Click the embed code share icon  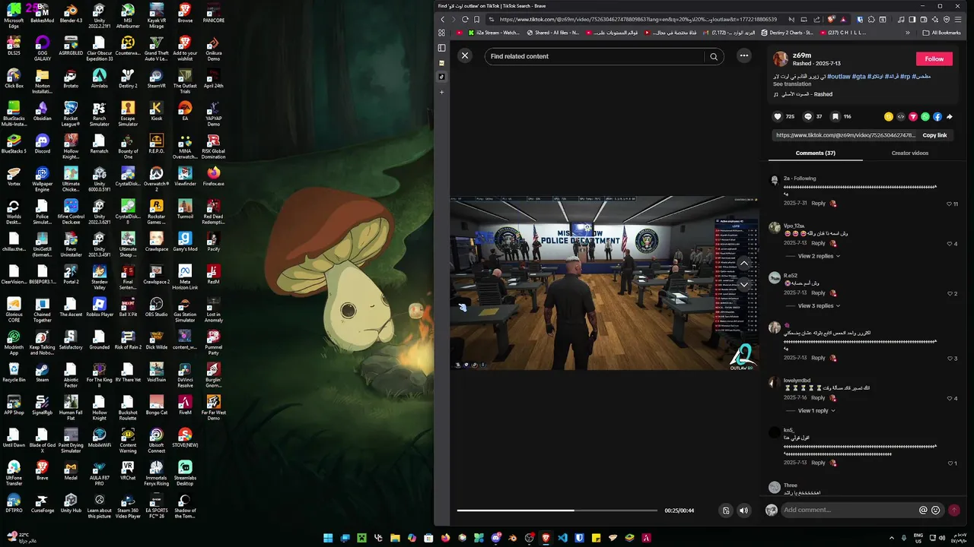coord(901,116)
